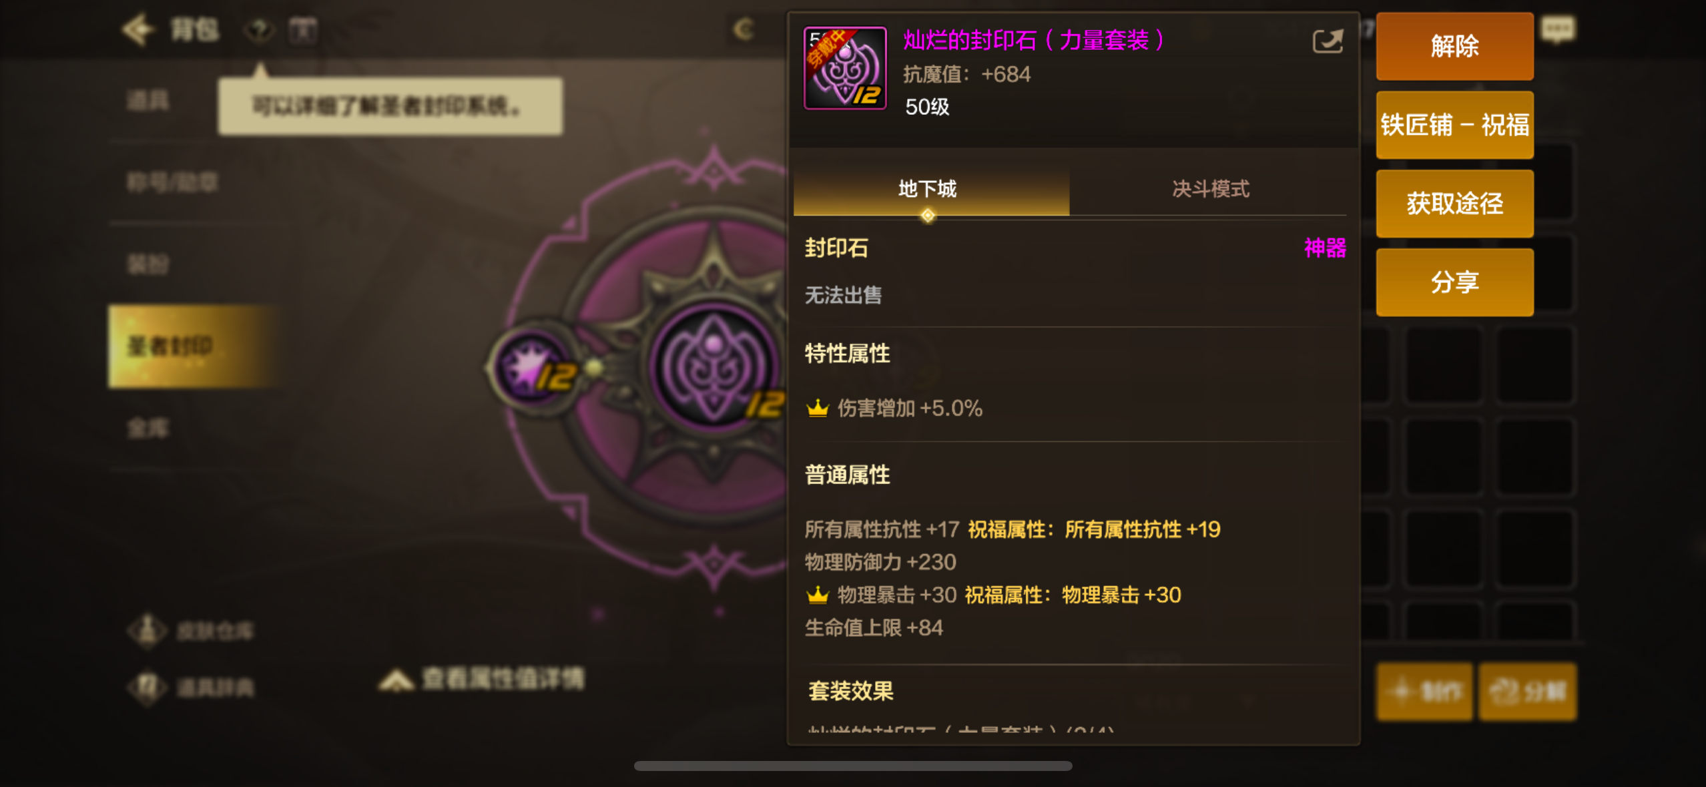Open the icon beside the help button

coord(303,29)
